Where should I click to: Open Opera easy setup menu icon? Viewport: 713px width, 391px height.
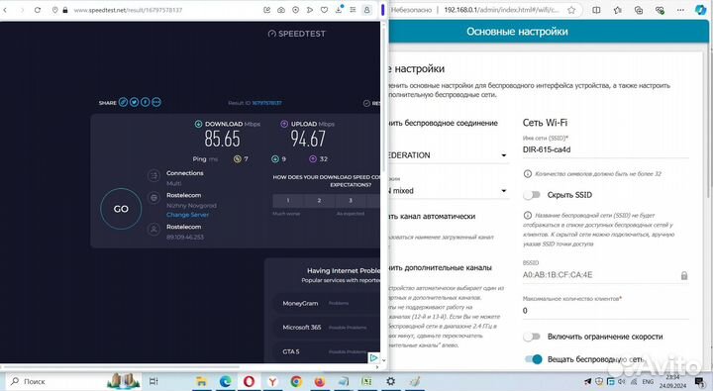pyautogui.click(x=353, y=10)
